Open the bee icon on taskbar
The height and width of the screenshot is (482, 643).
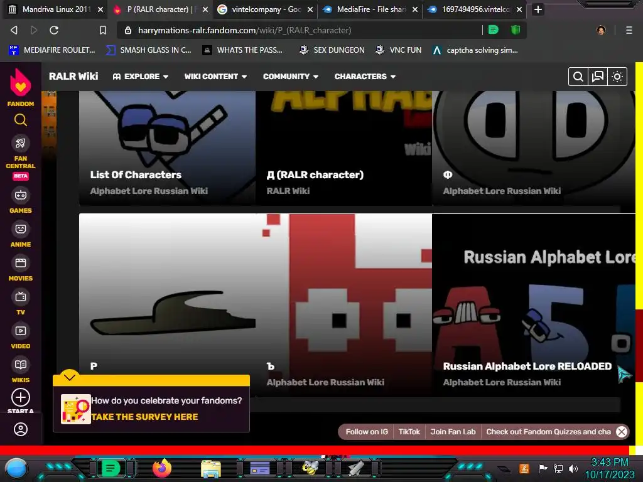click(x=310, y=468)
